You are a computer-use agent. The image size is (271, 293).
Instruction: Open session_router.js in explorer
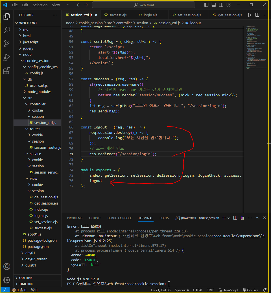38,147
